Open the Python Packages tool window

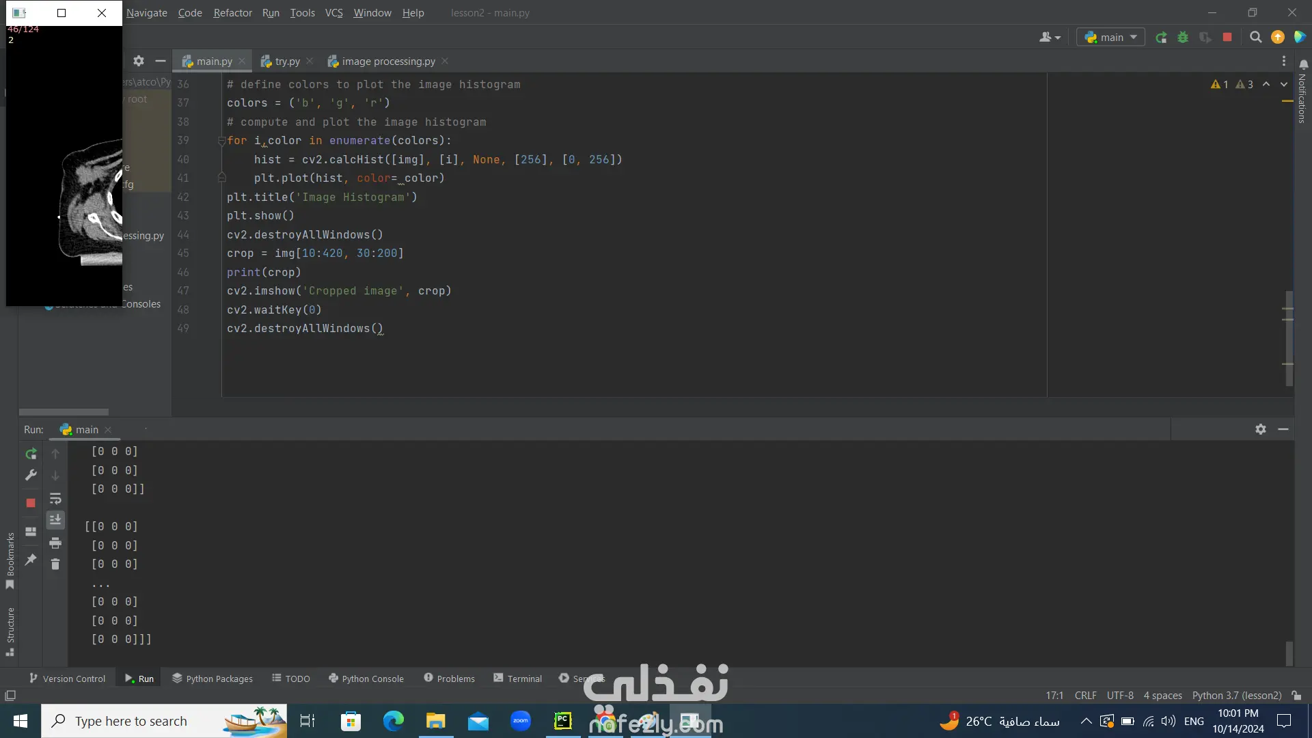coord(213,679)
